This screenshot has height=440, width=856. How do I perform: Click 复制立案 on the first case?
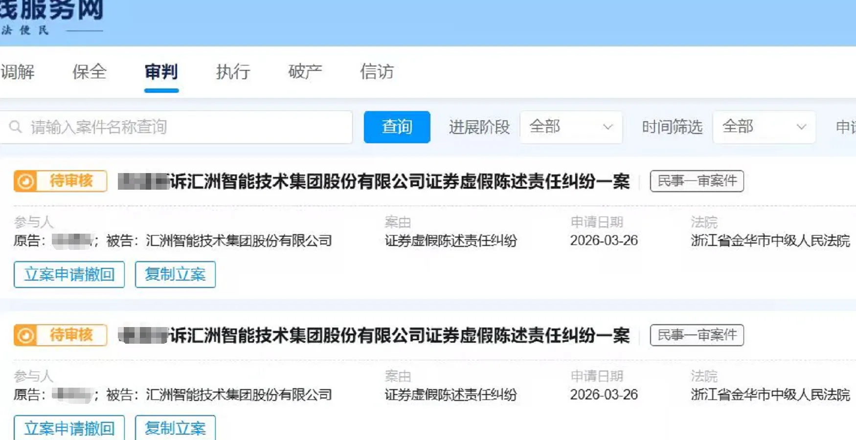(x=175, y=275)
